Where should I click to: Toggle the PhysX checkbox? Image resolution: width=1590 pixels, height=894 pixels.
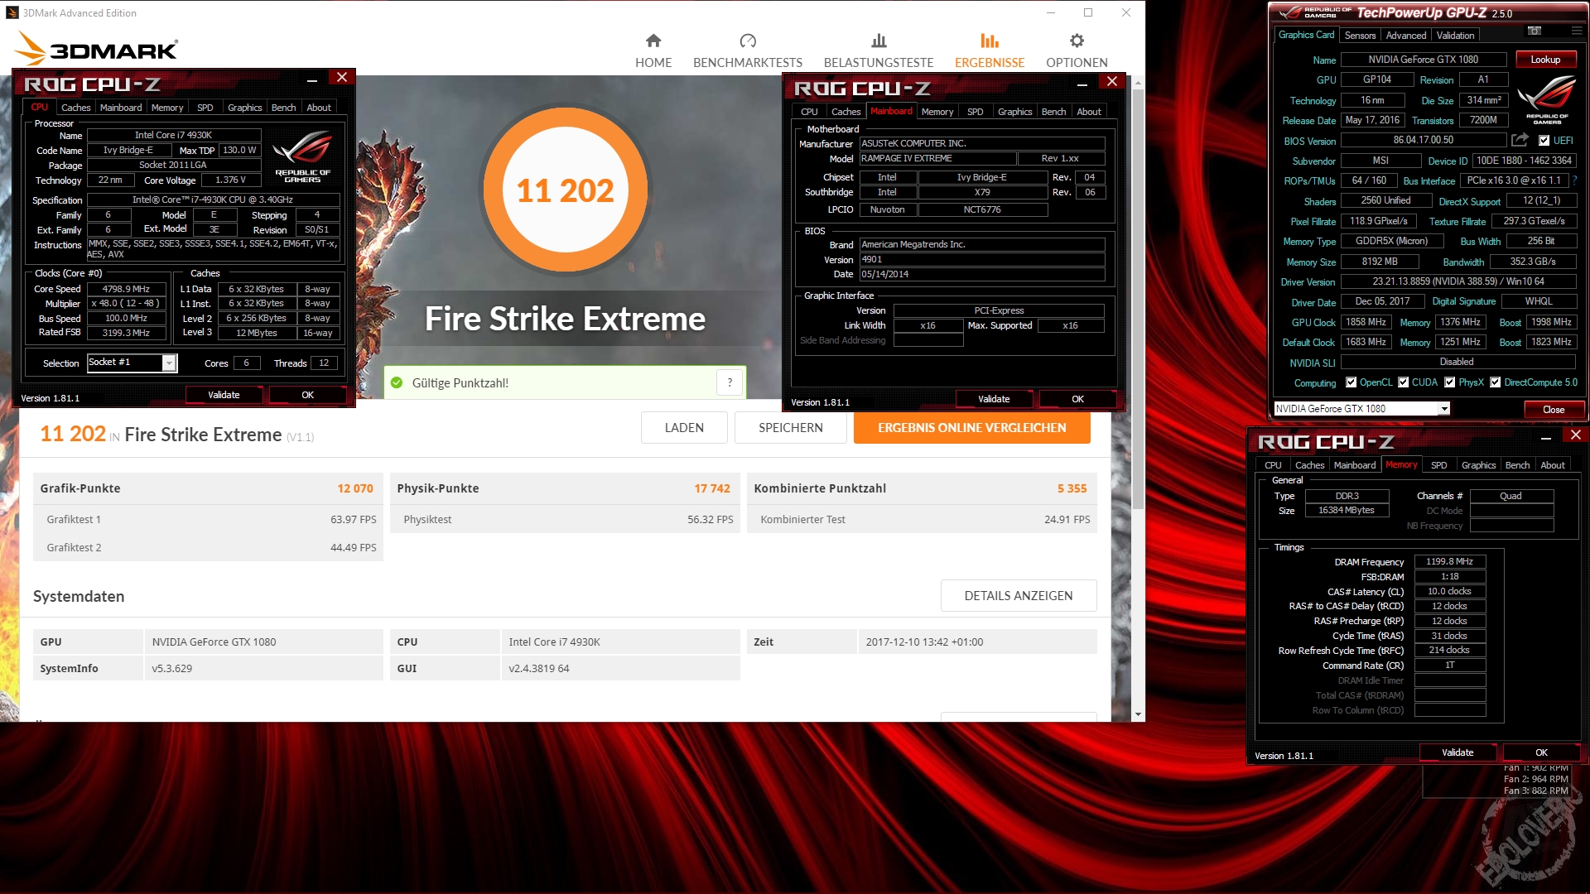click(x=1449, y=382)
